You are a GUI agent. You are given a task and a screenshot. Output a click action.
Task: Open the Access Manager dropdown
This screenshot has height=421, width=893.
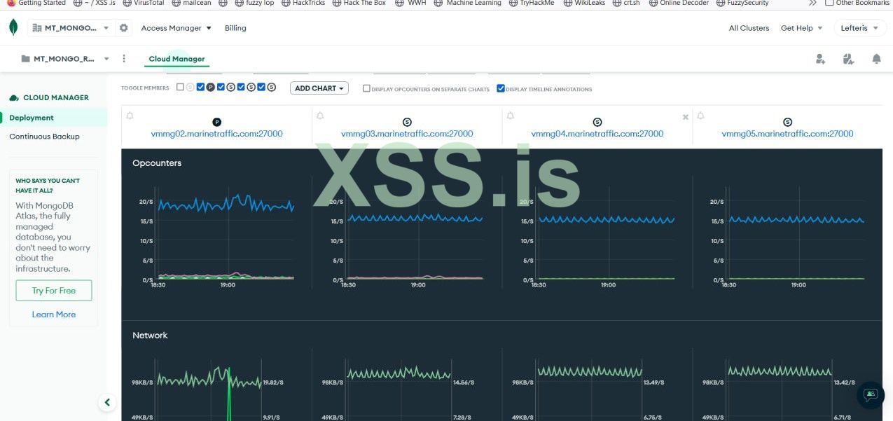[176, 28]
